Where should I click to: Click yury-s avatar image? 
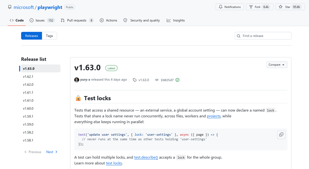(x=77, y=80)
